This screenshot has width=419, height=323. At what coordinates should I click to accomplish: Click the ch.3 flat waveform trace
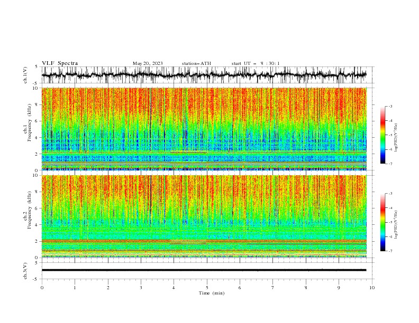[204, 270]
